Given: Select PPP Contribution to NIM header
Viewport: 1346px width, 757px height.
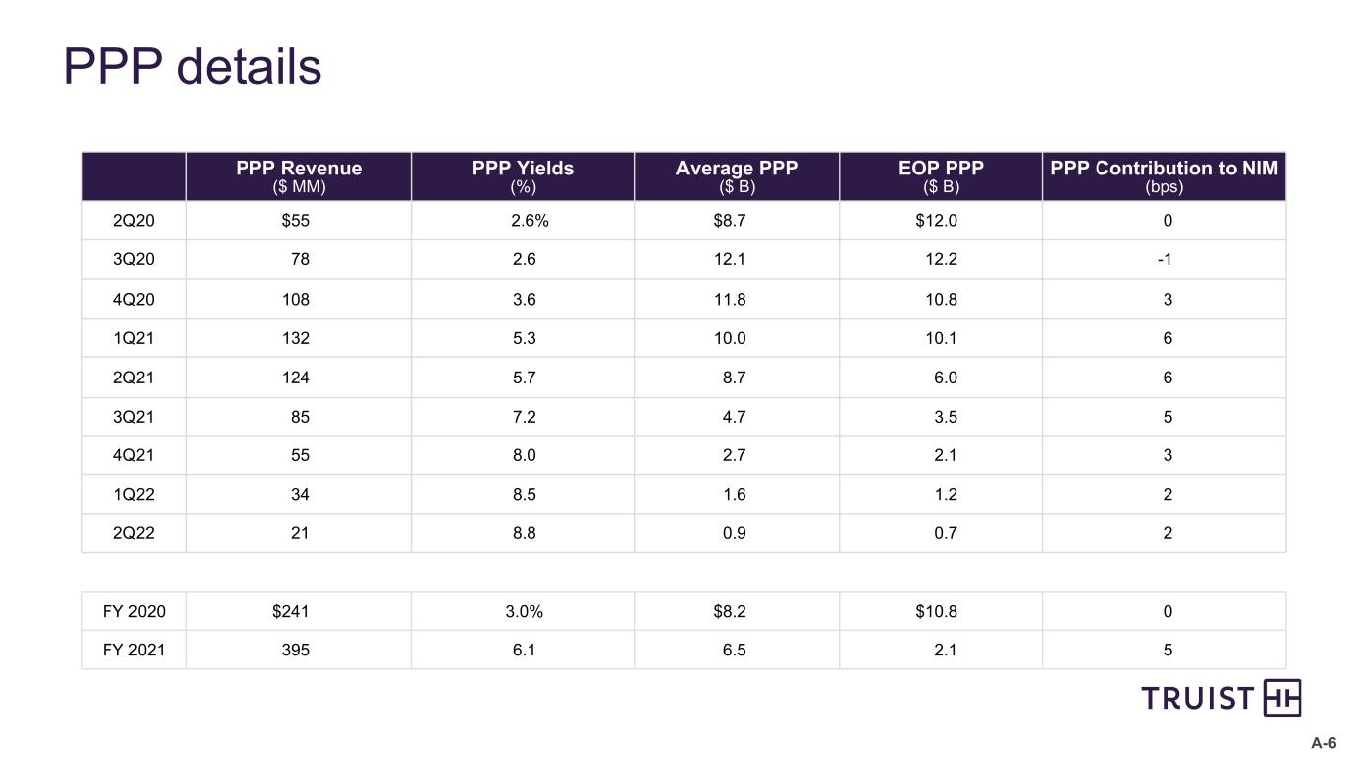Looking at the screenshot, I should tap(1165, 176).
